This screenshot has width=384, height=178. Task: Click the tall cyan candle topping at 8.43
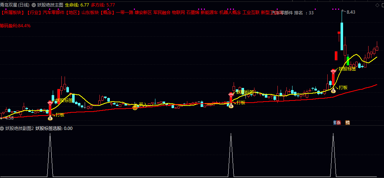[342, 36]
